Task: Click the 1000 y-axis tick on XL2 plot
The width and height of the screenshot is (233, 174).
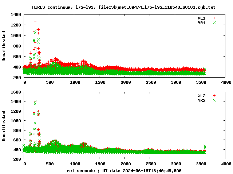Action: click(x=16, y=121)
